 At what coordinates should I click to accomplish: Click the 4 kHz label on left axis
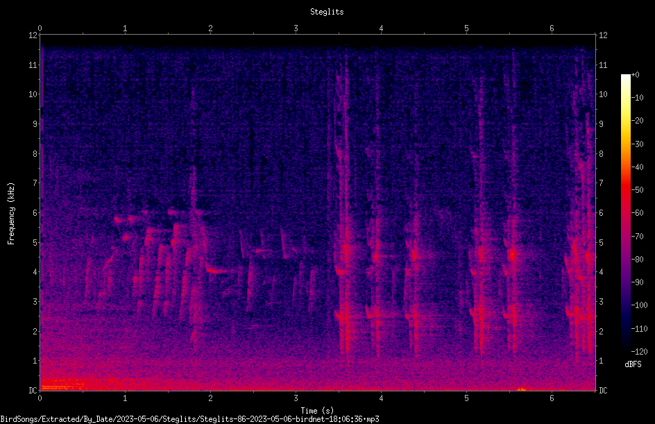(35, 272)
